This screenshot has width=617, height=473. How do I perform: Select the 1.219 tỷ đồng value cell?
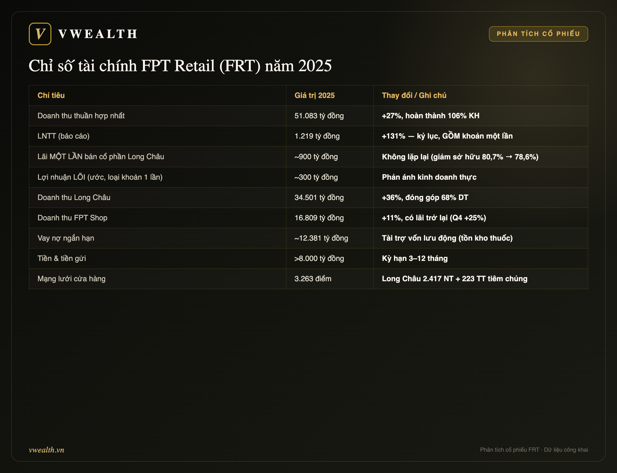[x=317, y=136]
